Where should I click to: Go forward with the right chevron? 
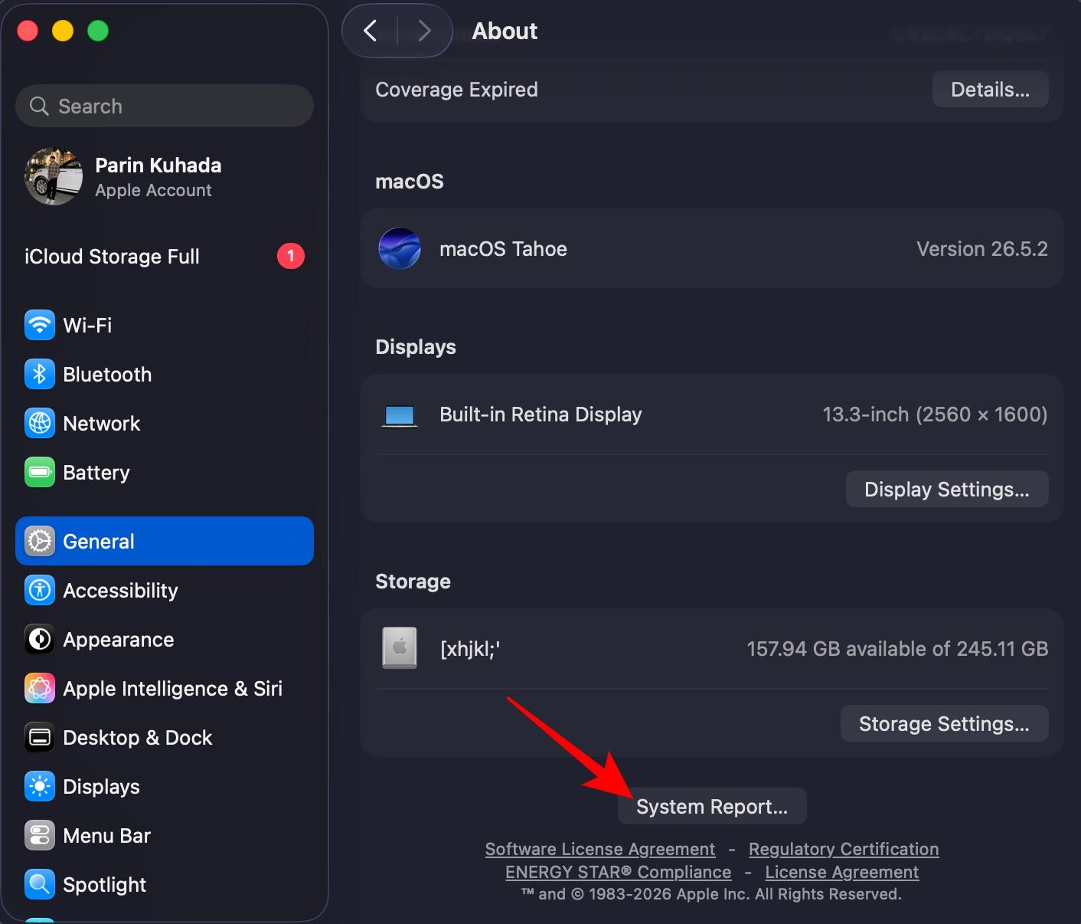coord(424,31)
